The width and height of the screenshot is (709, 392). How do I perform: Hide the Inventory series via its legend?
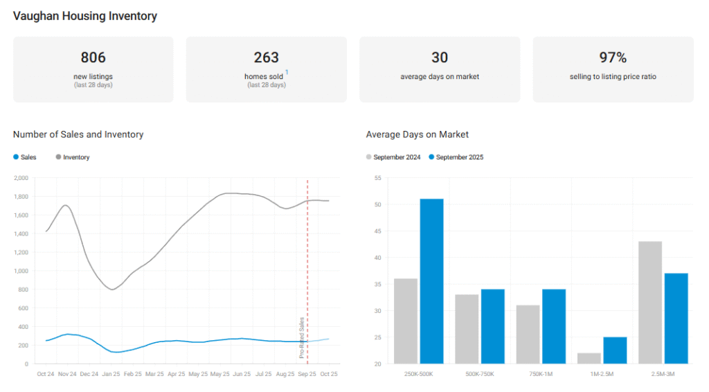[x=72, y=157]
